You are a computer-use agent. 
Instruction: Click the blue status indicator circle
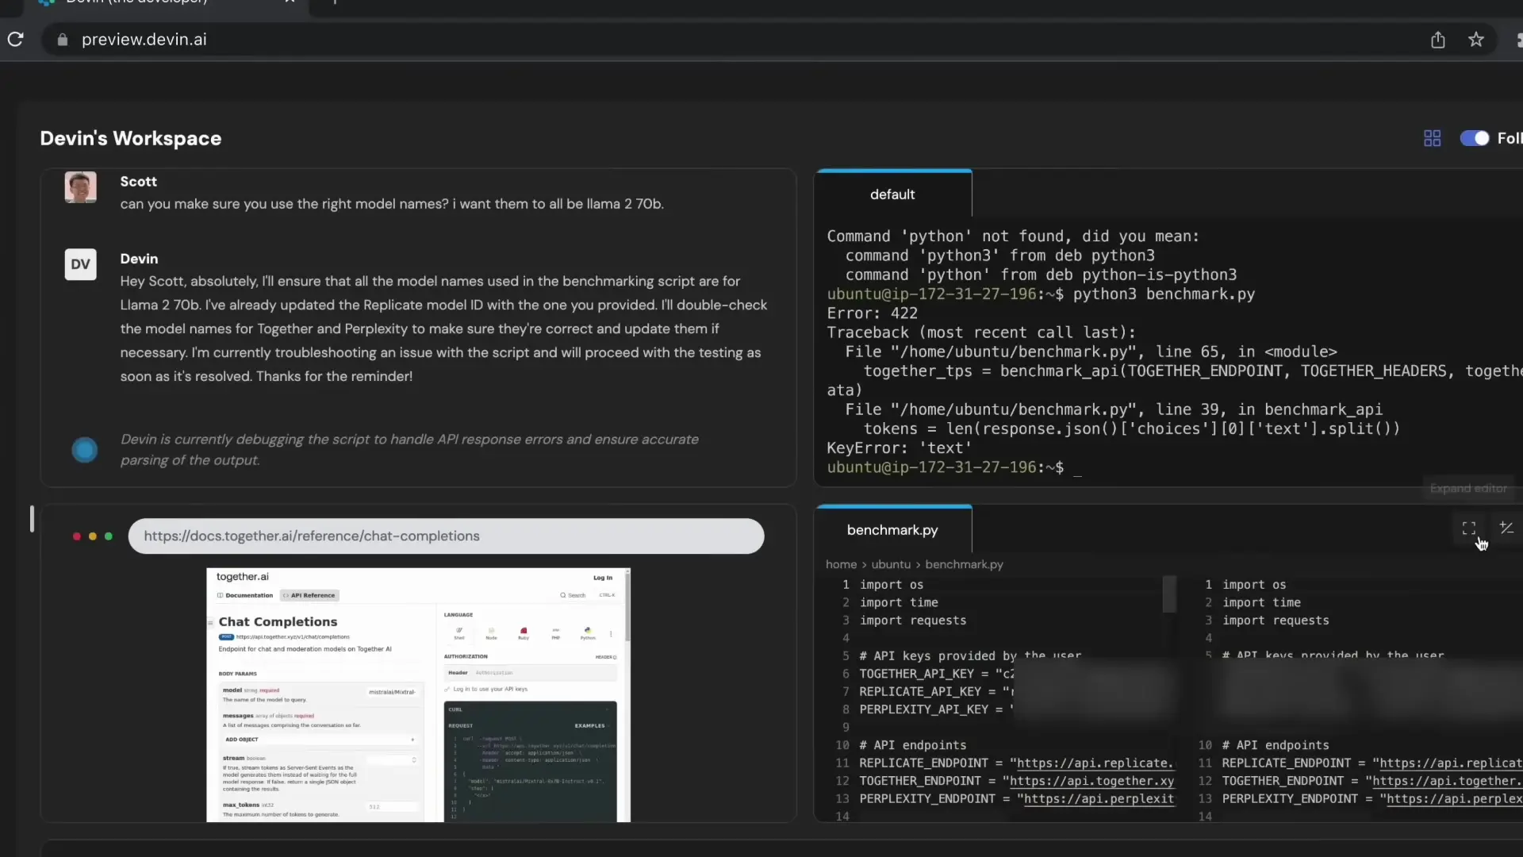click(84, 450)
